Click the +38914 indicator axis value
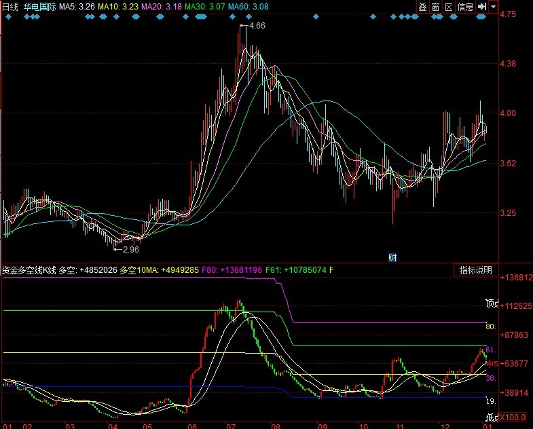Viewport: 533px width, 429px height. (x=514, y=393)
